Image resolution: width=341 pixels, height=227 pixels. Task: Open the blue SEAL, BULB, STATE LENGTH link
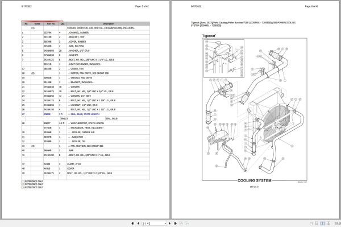pos(85,114)
